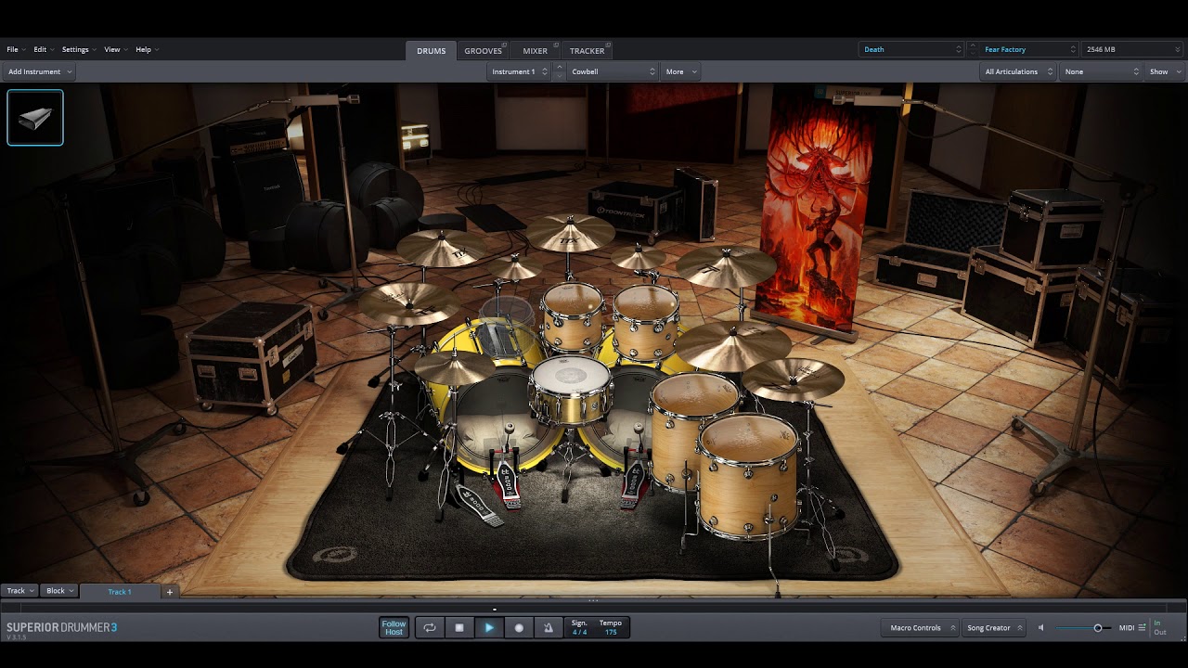Click the snare drum in the kit
1188x668 pixels.
[x=570, y=390]
